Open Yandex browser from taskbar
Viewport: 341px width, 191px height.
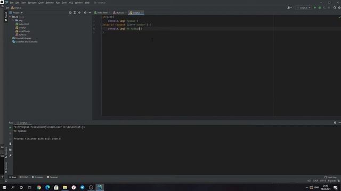(x=74, y=187)
